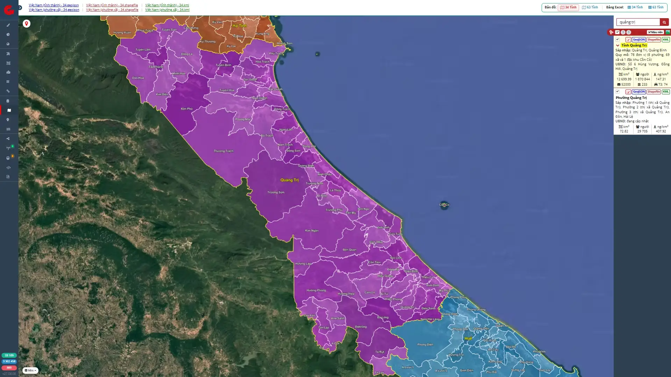Viewport: 671px width, 377px height.
Task: Open the share icon in the sidebar
Action: pyautogui.click(x=8, y=139)
